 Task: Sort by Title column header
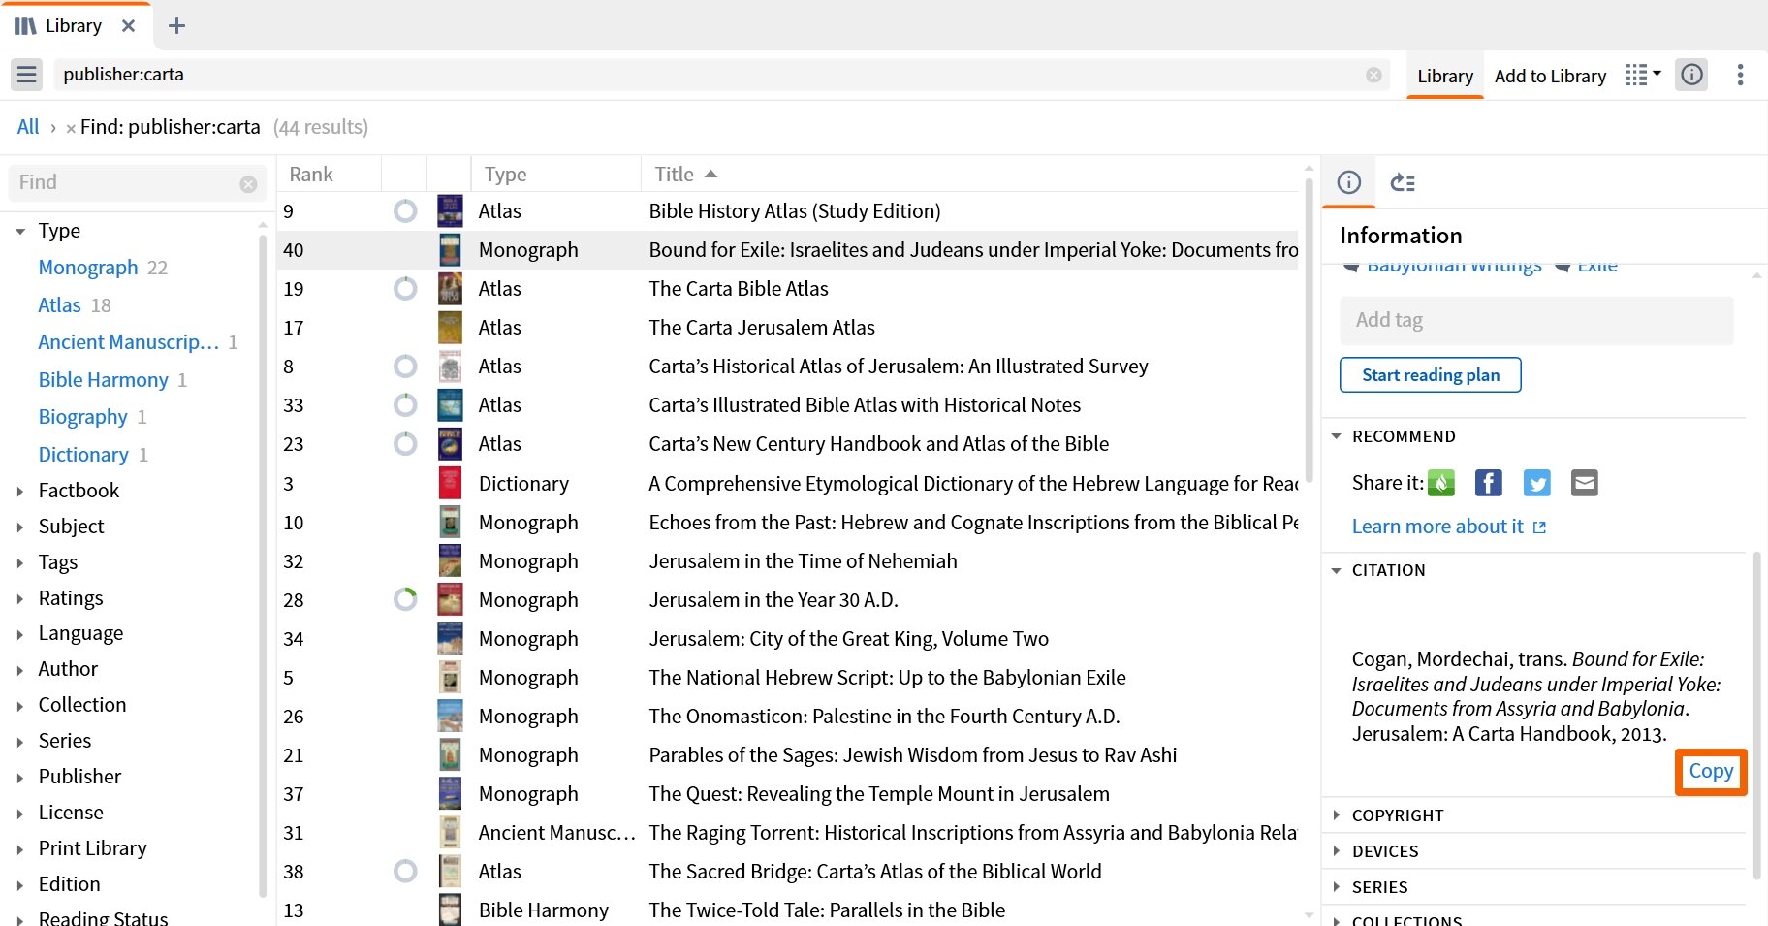tap(685, 175)
